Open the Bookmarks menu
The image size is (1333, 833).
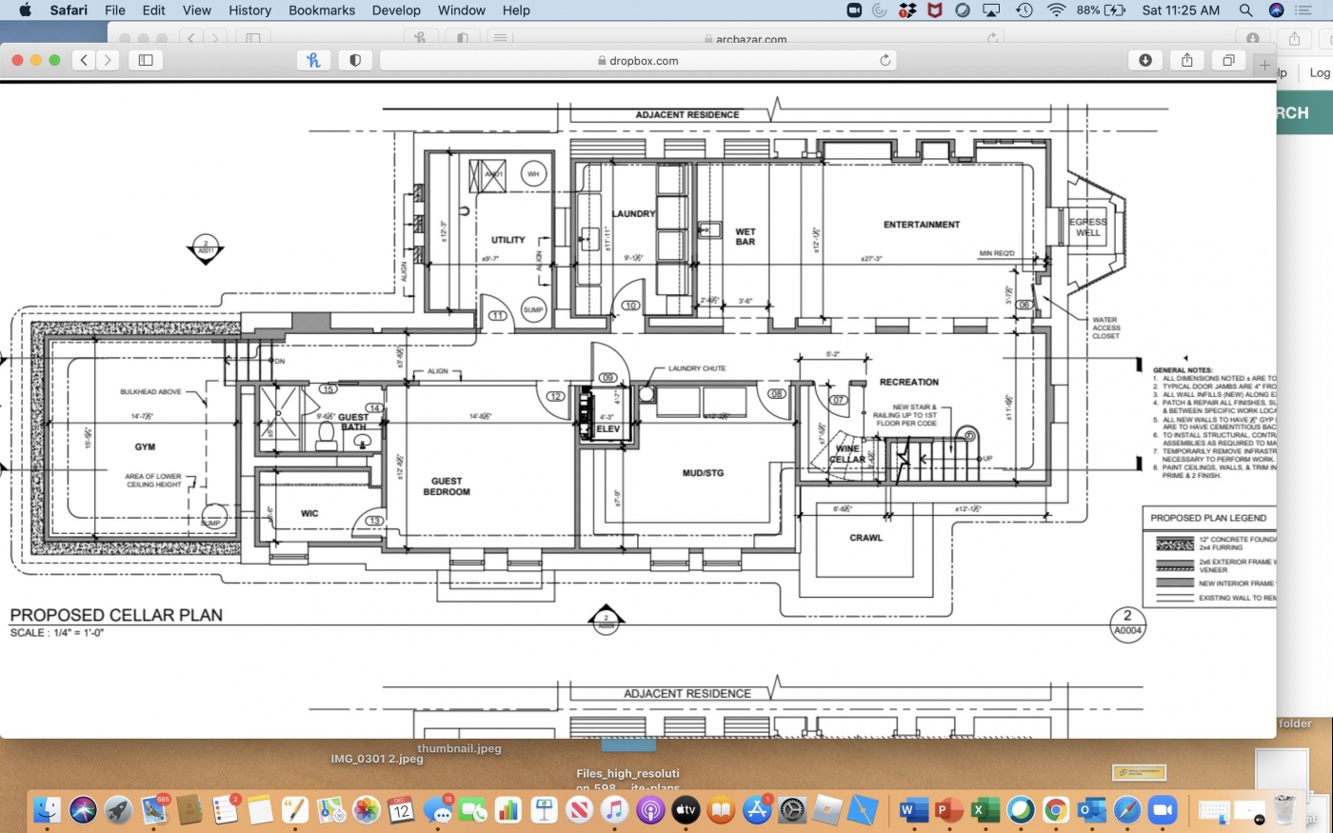321,10
